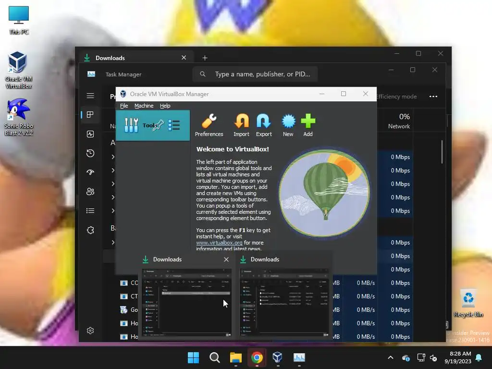Select the Downloads tab in File Explorer
Screen dimensions: 492x369
click(135, 58)
